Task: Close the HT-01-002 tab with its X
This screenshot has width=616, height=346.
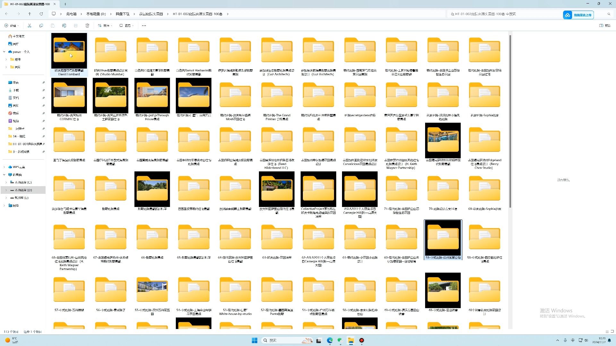Action: (55, 4)
